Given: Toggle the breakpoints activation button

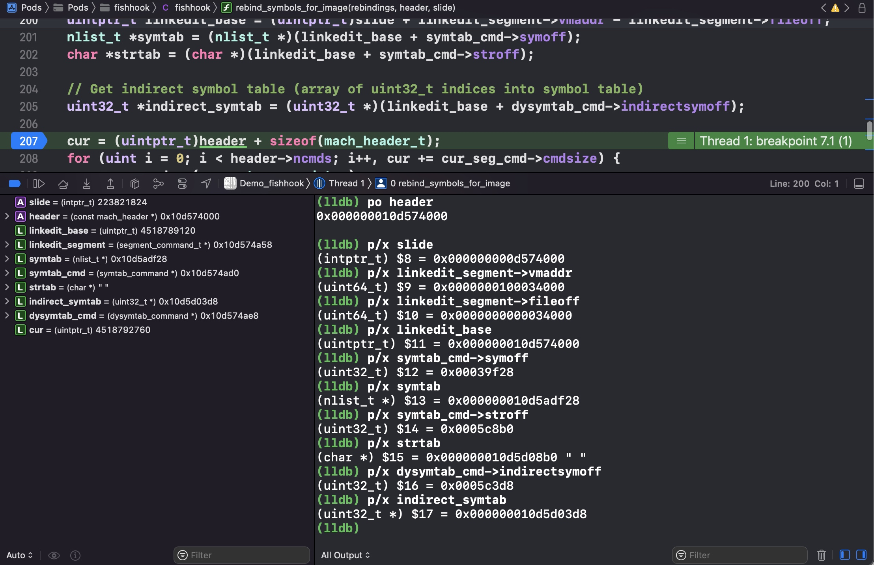Looking at the screenshot, I should pos(15,184).
